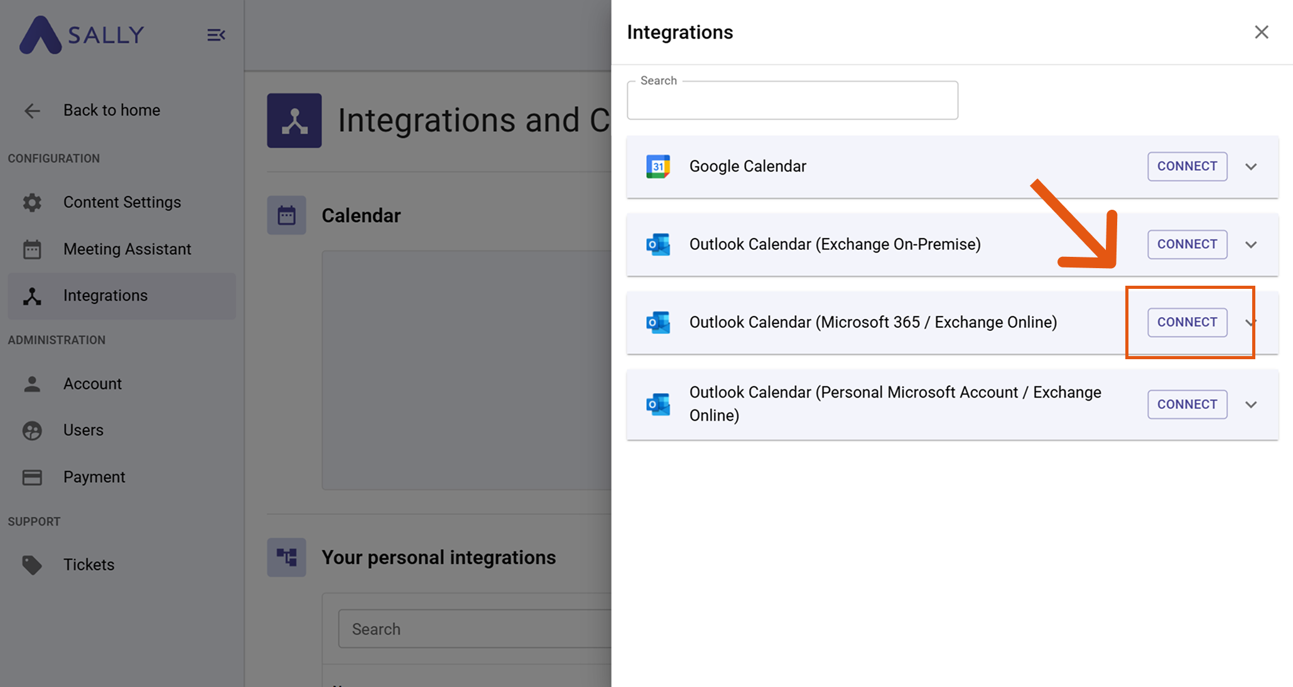
Task: Go to Meeting Assistant page
Action: (127, 249)
